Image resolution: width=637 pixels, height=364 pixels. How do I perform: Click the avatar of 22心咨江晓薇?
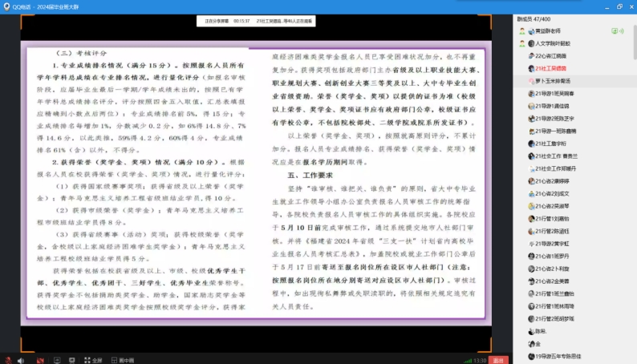(530, 56)
